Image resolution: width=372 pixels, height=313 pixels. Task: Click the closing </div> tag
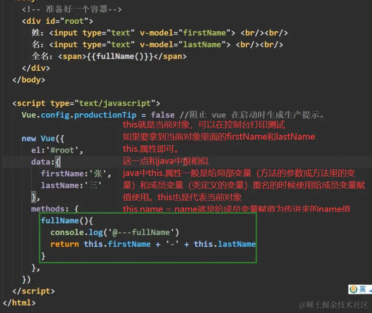[36, 68]
